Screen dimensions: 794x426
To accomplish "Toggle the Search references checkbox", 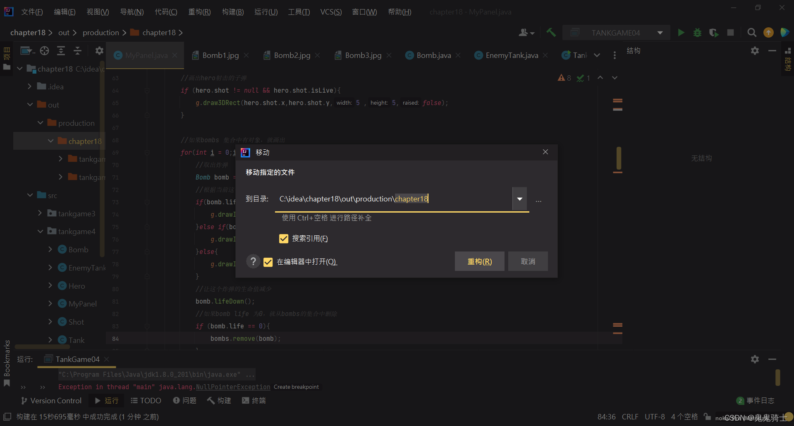I will point(284,239).
